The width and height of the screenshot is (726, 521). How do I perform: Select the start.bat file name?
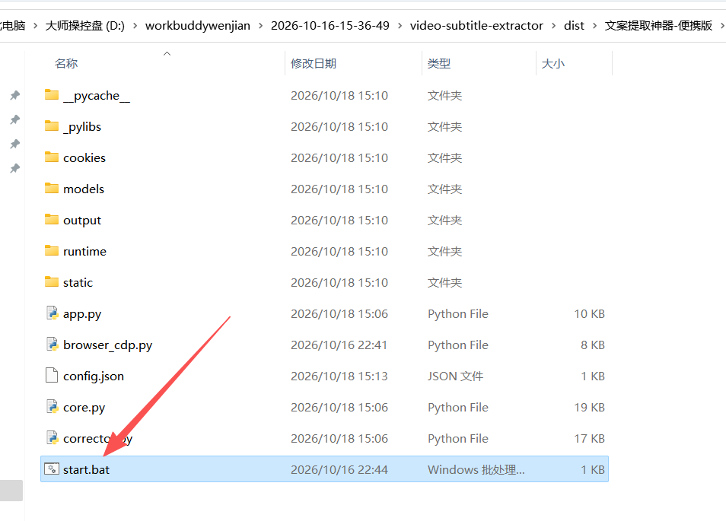[x=86, y=469]
